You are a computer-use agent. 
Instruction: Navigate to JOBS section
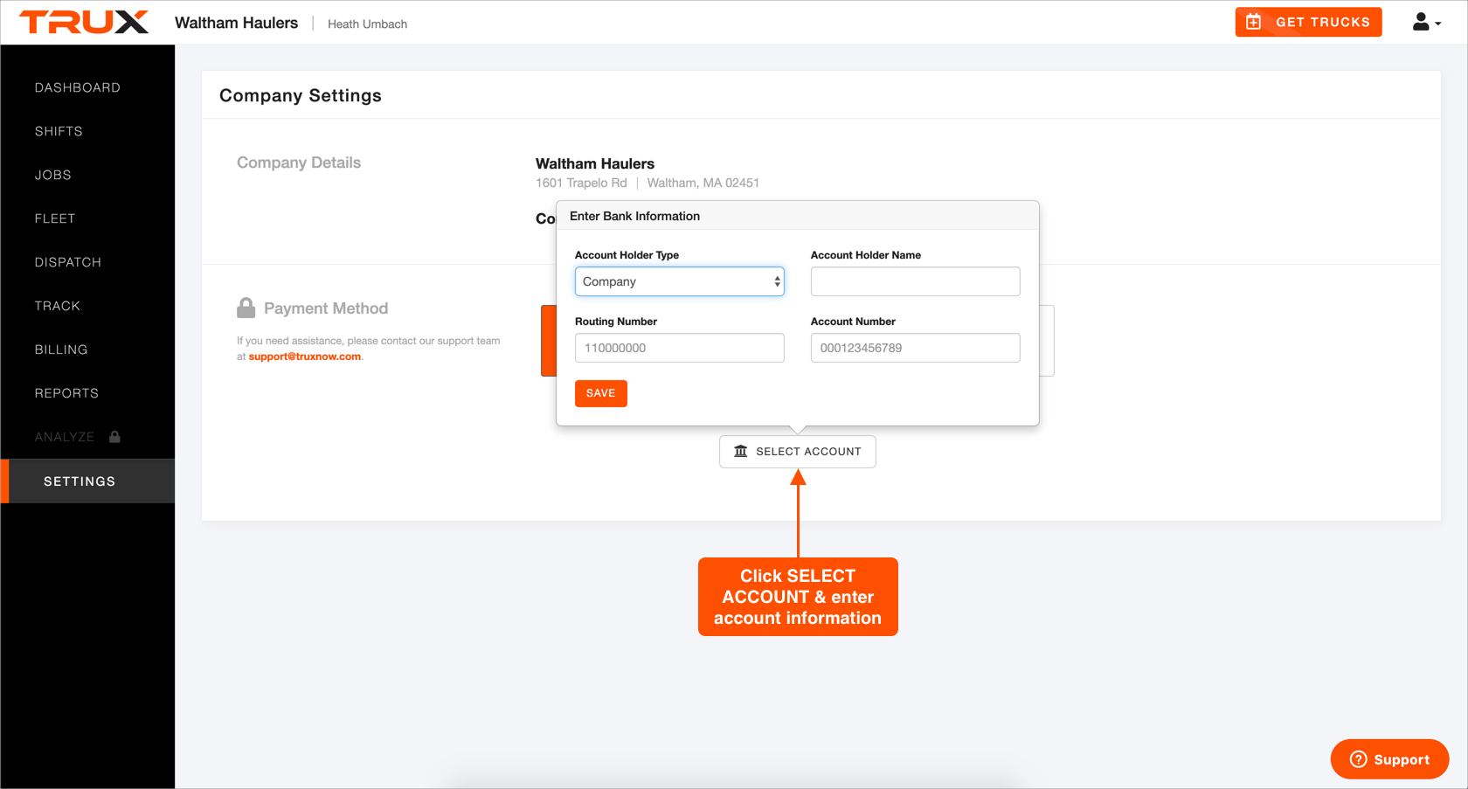tap(53, 175)
